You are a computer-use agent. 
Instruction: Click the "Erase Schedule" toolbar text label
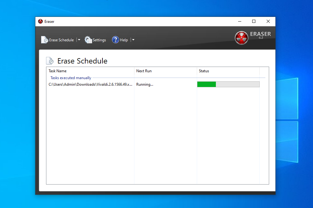pyautogui.click(x=61, y=40)
